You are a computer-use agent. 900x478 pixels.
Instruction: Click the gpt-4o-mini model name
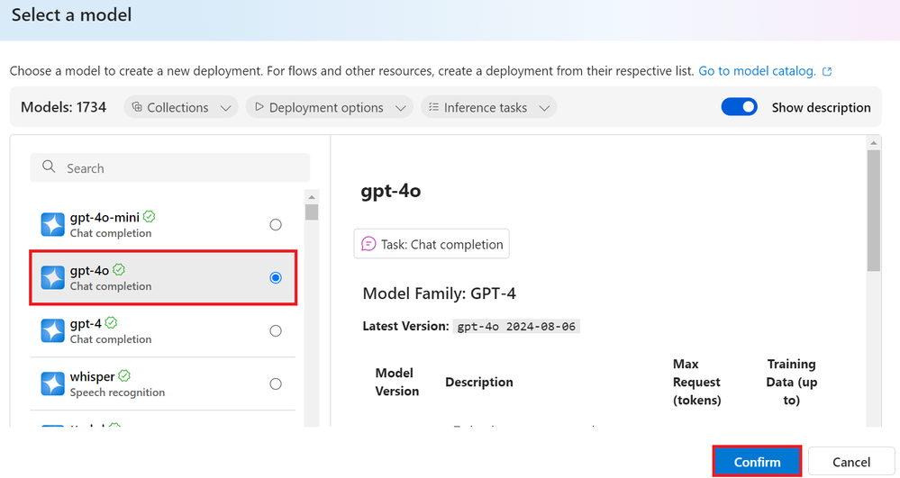105,218
